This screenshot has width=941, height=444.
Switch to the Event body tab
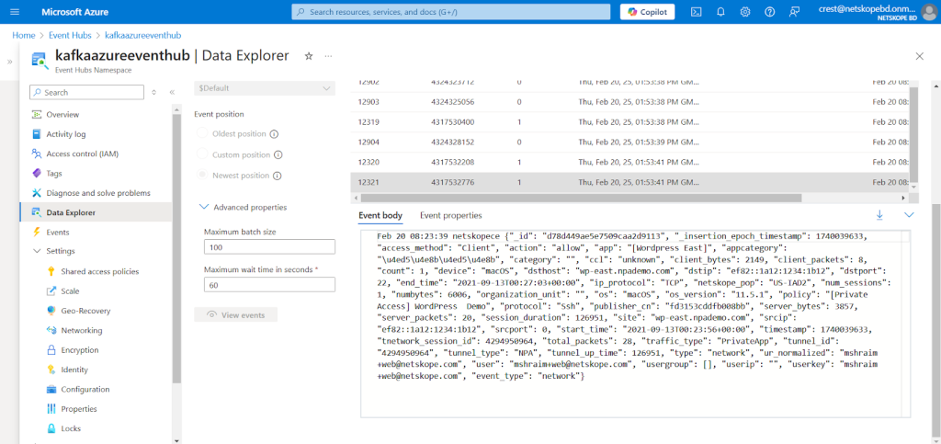pos(380,215)
